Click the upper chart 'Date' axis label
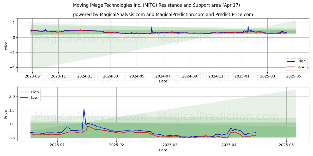The height and width of the screenshot is (156, 313). [x=163, y=81]
